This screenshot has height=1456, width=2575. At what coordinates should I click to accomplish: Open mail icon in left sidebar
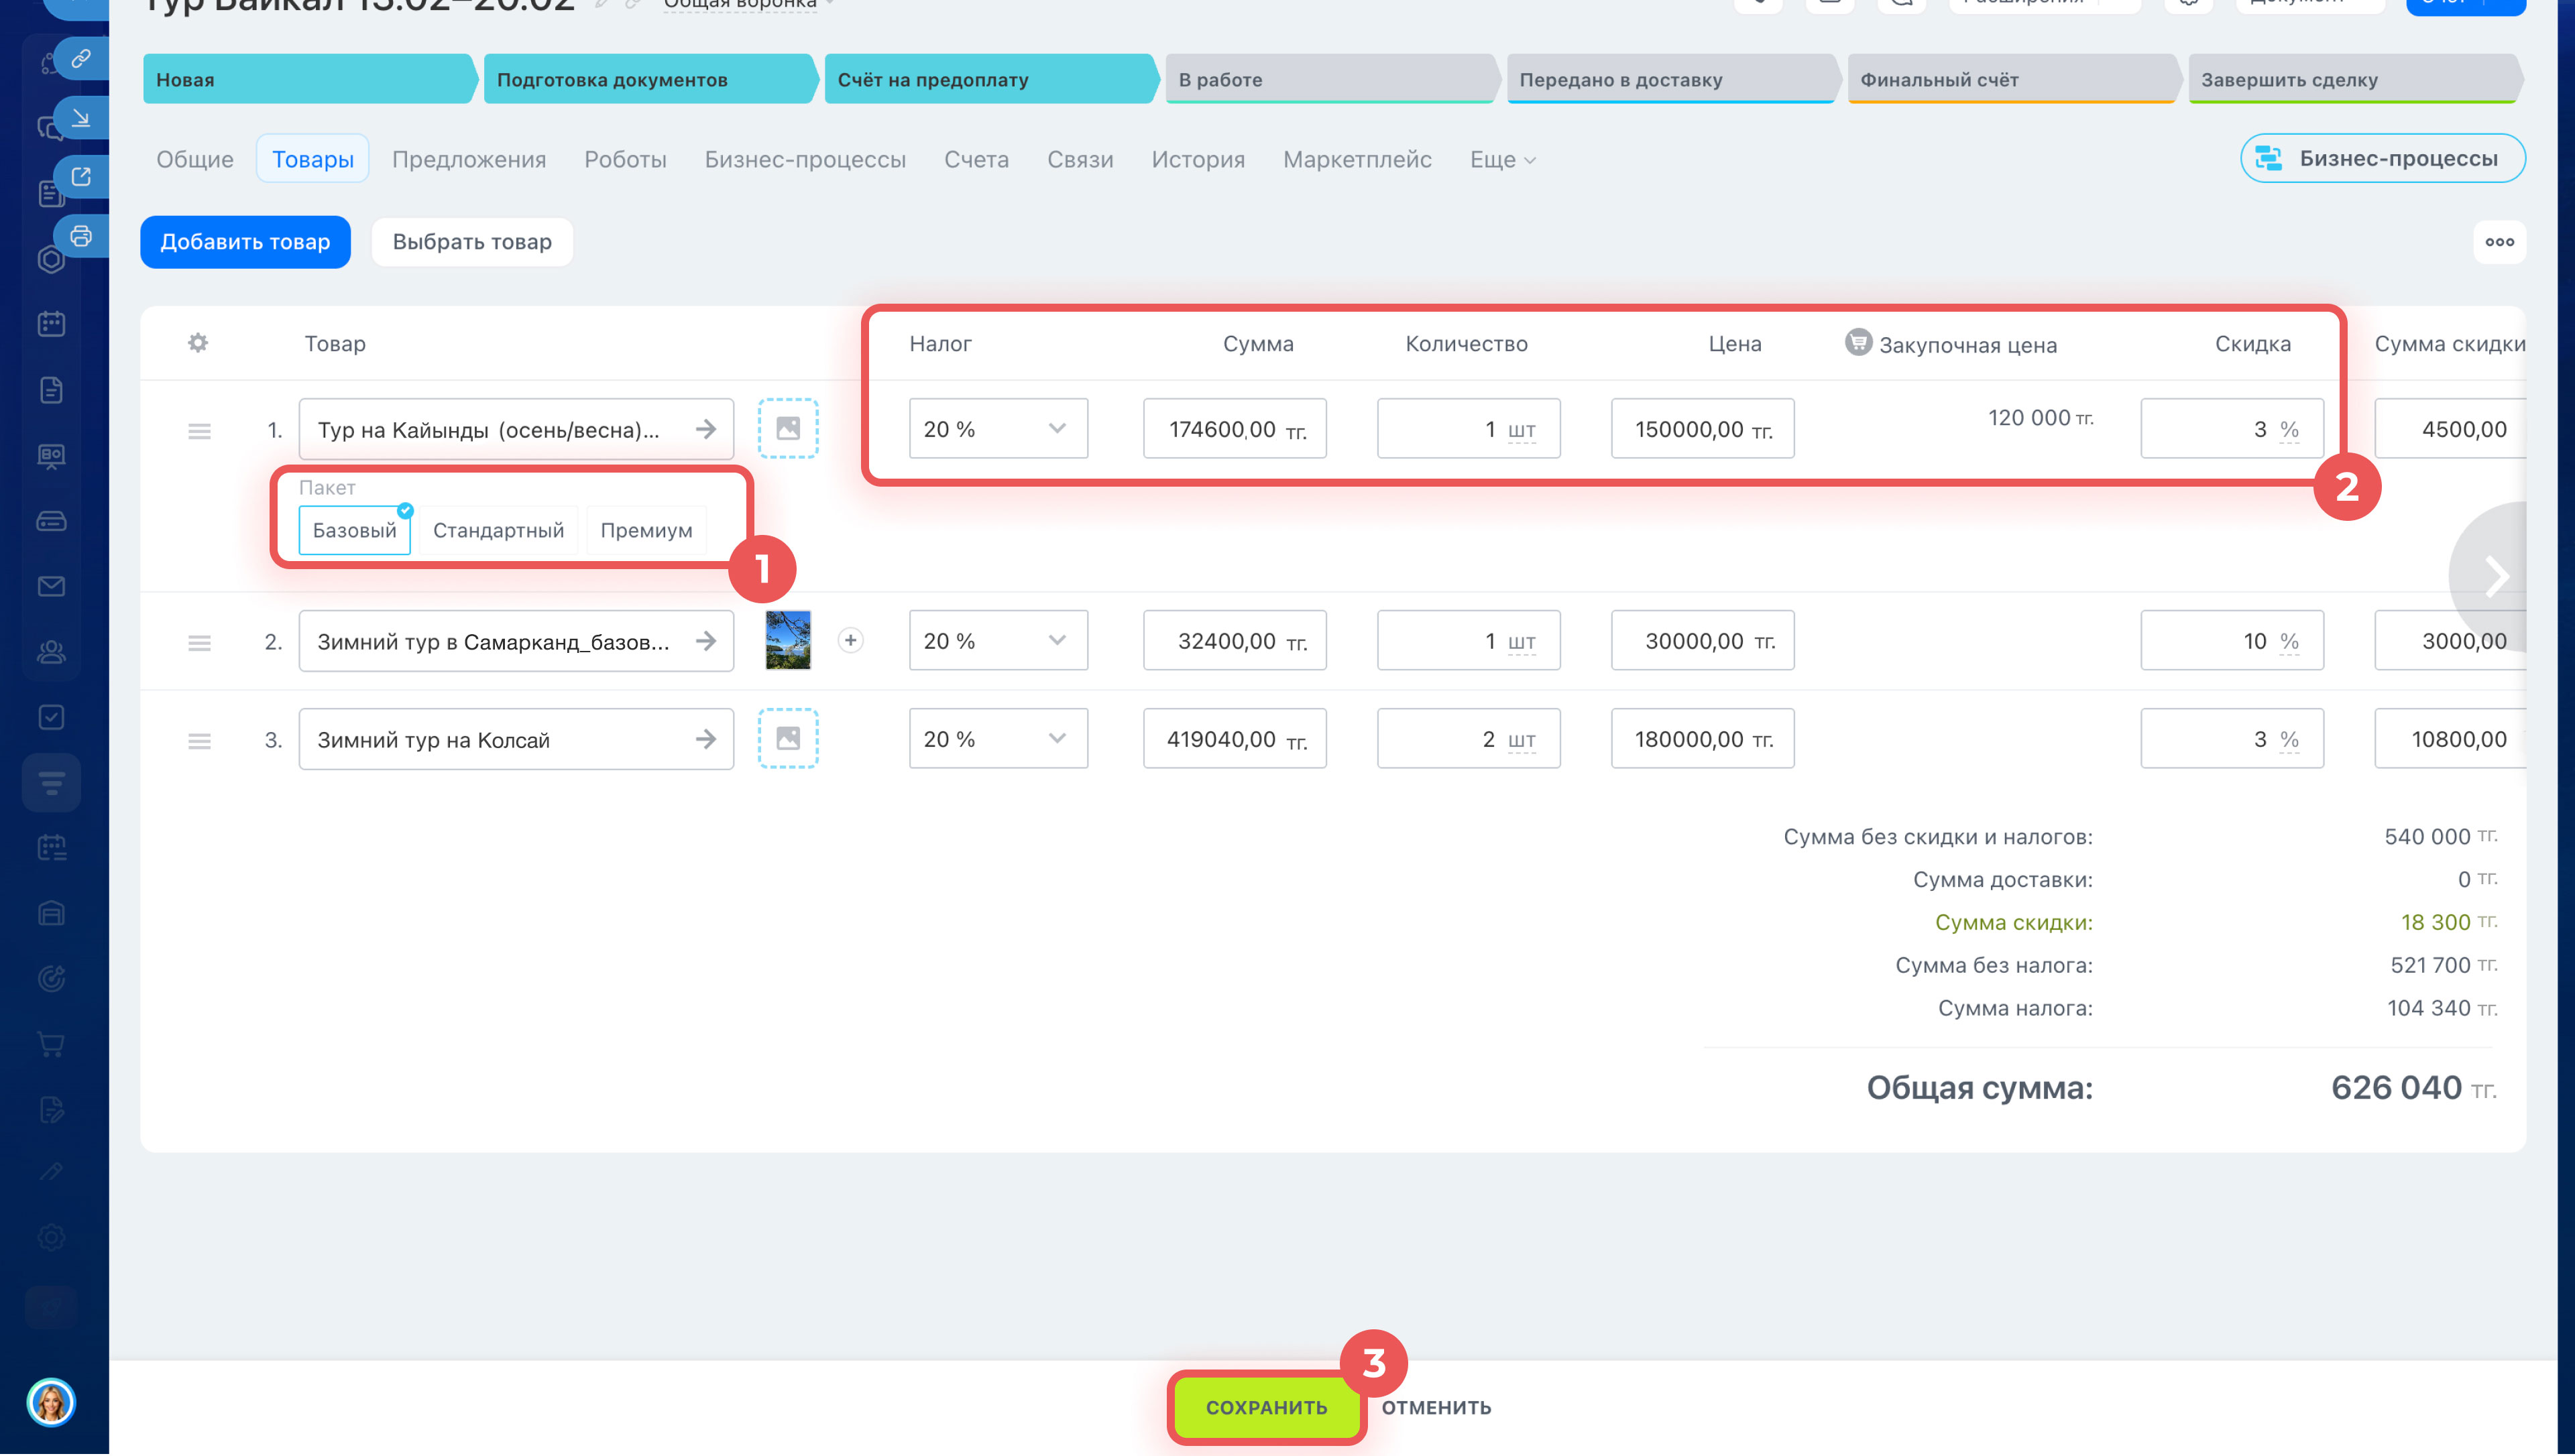tap(51, 587)
